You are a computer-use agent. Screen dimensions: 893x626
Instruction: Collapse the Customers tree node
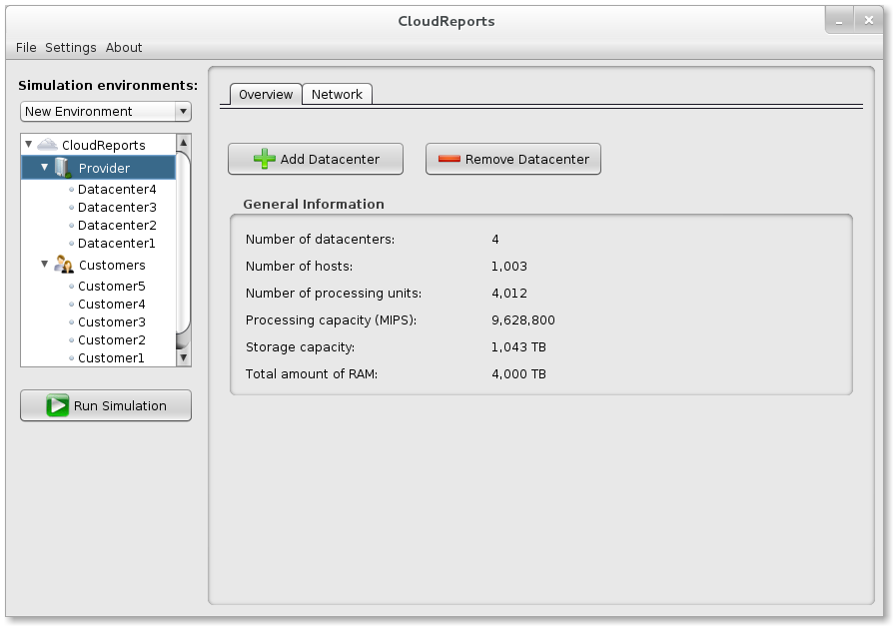(43, 265)
